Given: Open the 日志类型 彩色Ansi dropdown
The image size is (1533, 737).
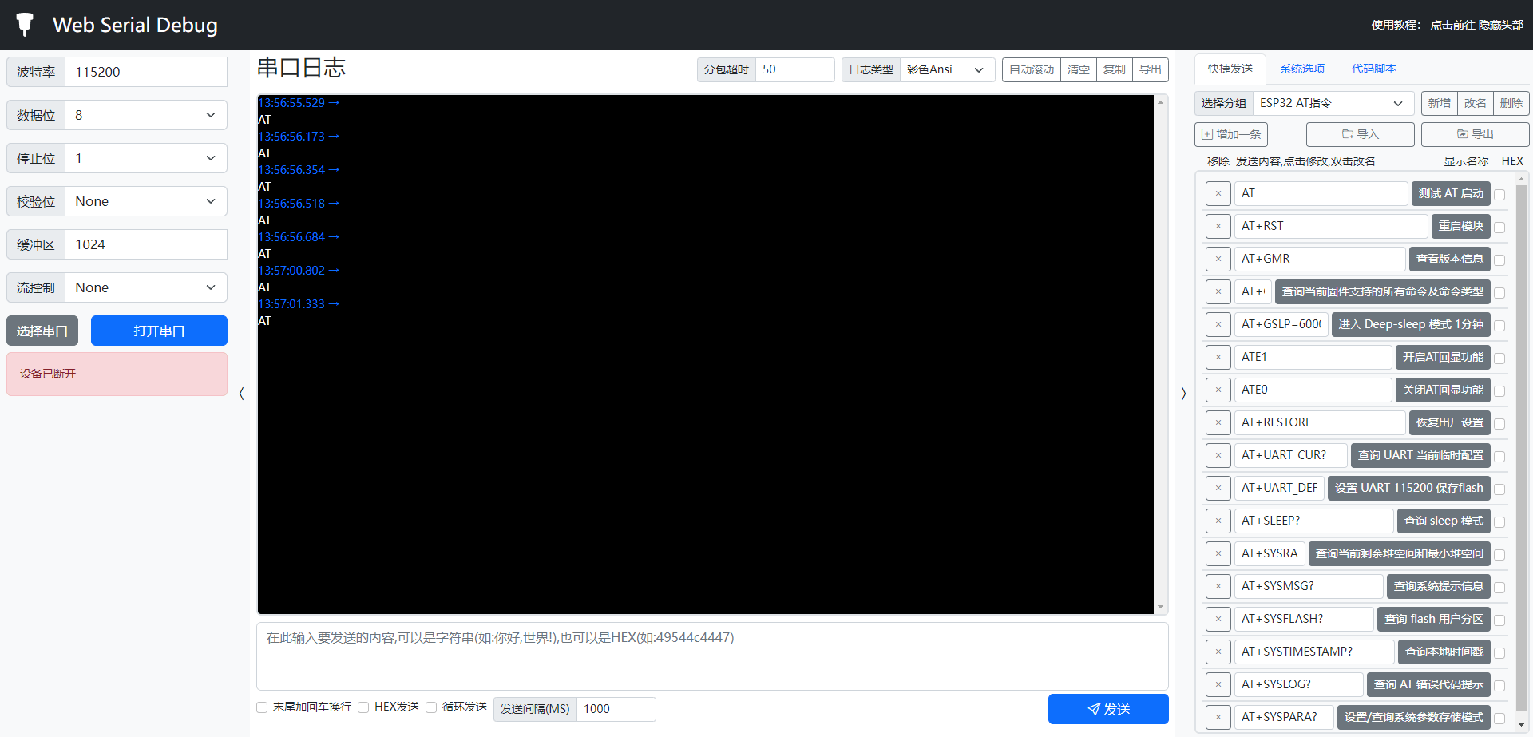Looking at the screenshot, I should (x=946, y=70).
